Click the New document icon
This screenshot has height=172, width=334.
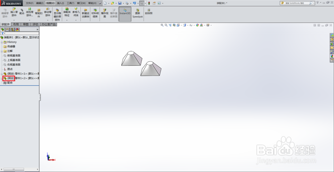coord(105,3)
